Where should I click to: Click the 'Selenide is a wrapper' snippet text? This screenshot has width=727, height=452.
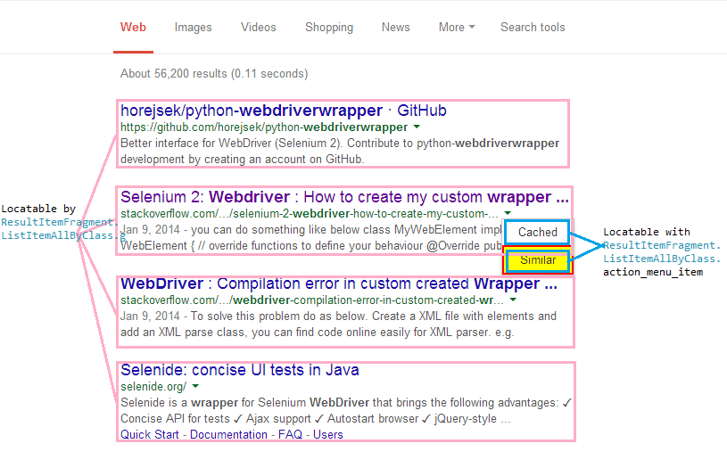(346, 411)
